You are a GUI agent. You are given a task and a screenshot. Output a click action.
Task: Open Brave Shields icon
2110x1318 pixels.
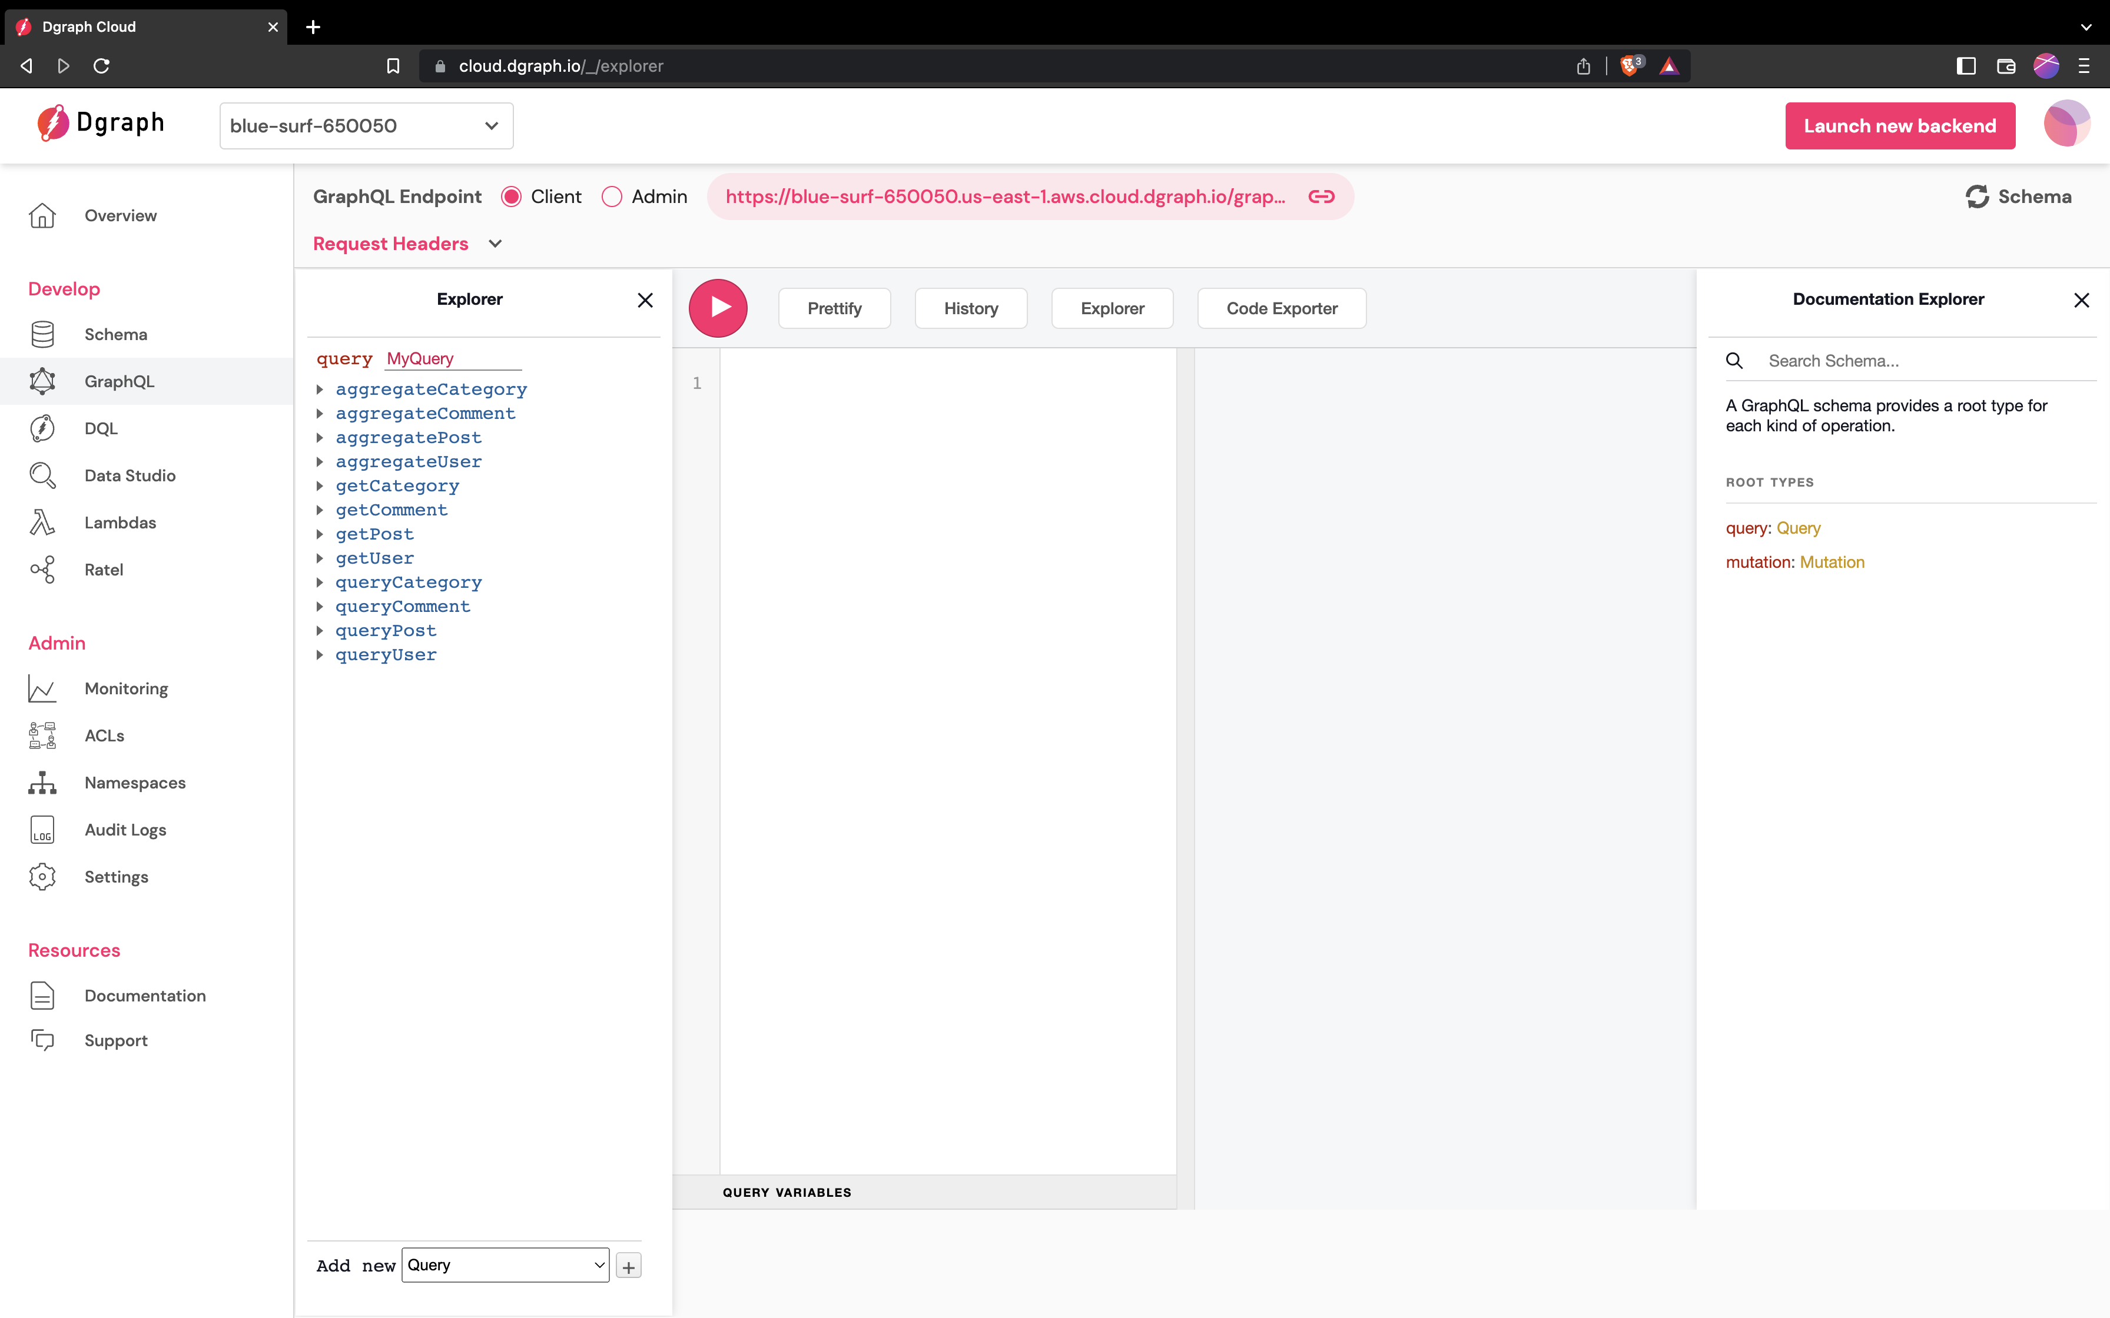(1630, 66)
